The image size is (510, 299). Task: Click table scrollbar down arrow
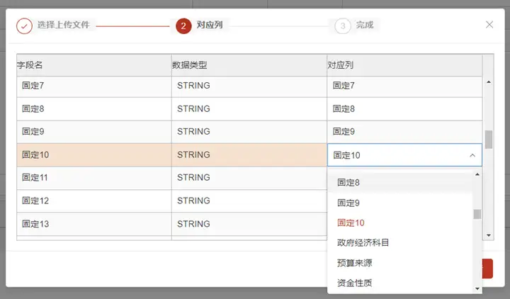point(489,235)
